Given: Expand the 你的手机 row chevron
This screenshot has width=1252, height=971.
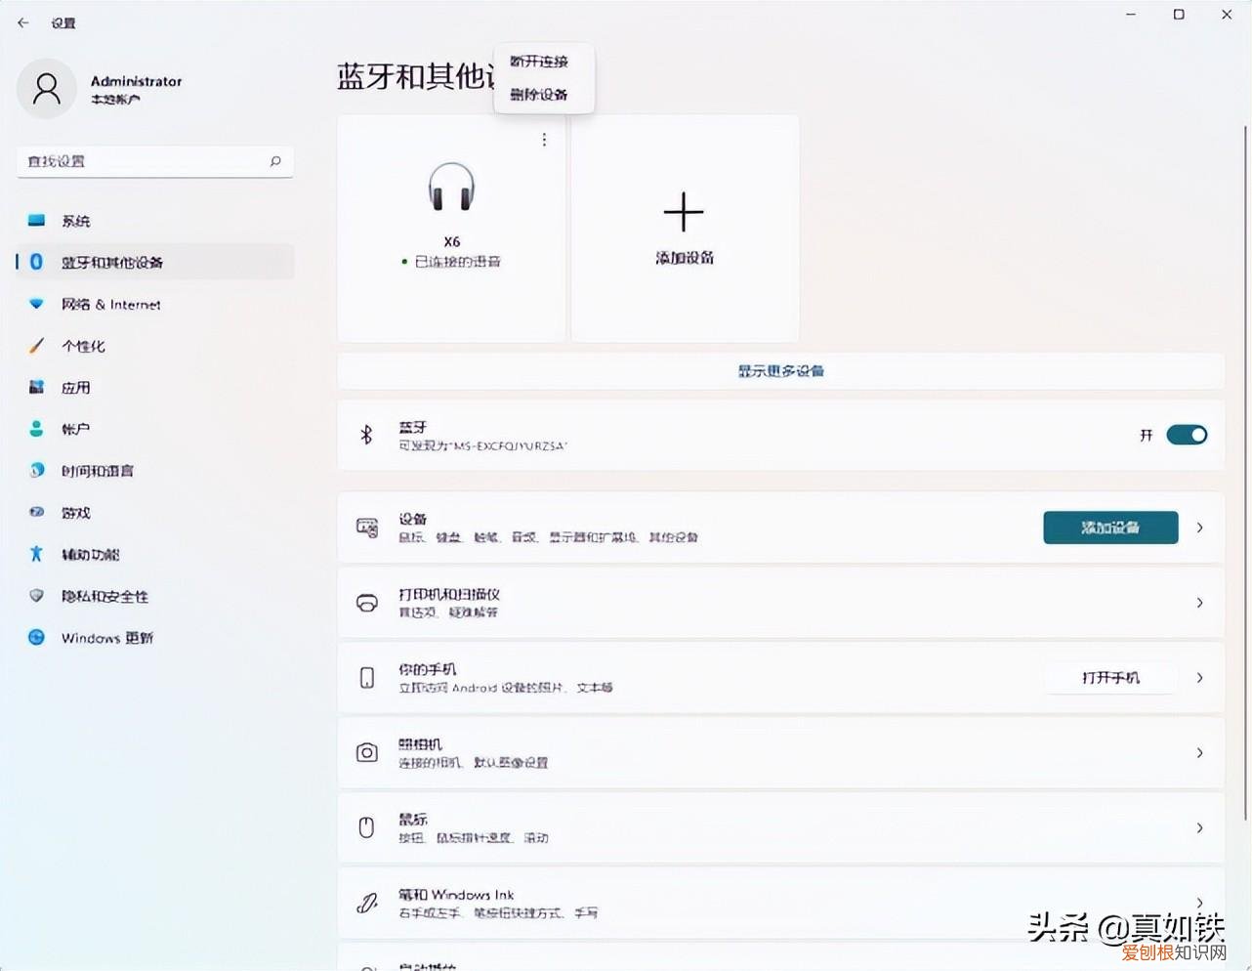Looking at the screenshot, I should point(1200,678).
